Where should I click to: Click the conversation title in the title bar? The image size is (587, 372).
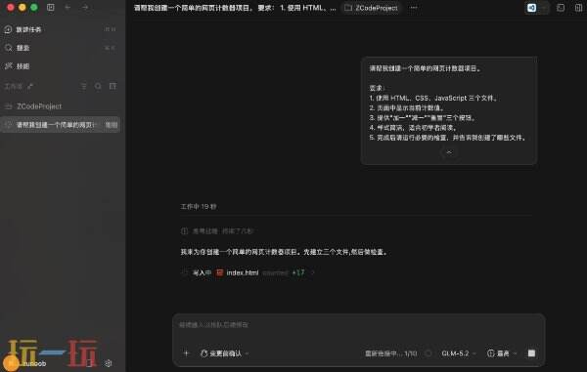click(x=235, y=8)
